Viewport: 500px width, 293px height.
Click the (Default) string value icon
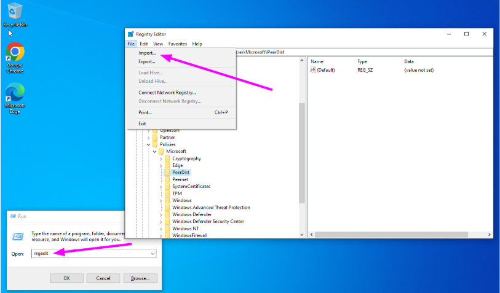click(313, 70)
